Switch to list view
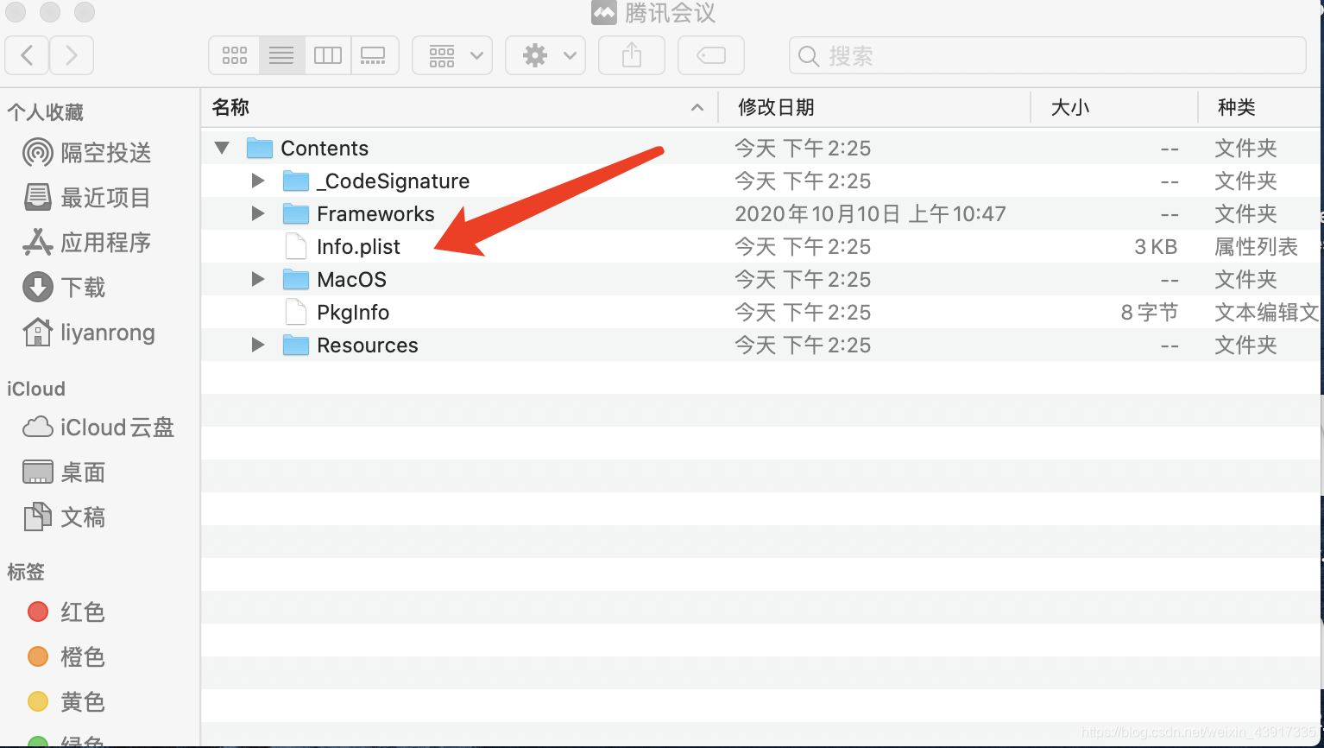The height and width of the screenshot is (748, 1324). click(x=281, y=56)
